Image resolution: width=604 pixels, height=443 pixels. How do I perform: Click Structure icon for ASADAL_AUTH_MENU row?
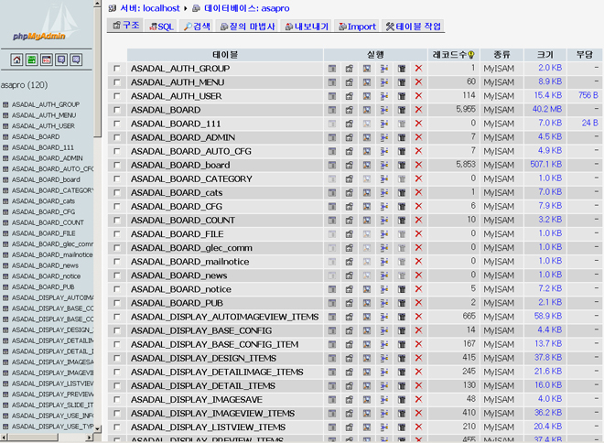point(349,82)
